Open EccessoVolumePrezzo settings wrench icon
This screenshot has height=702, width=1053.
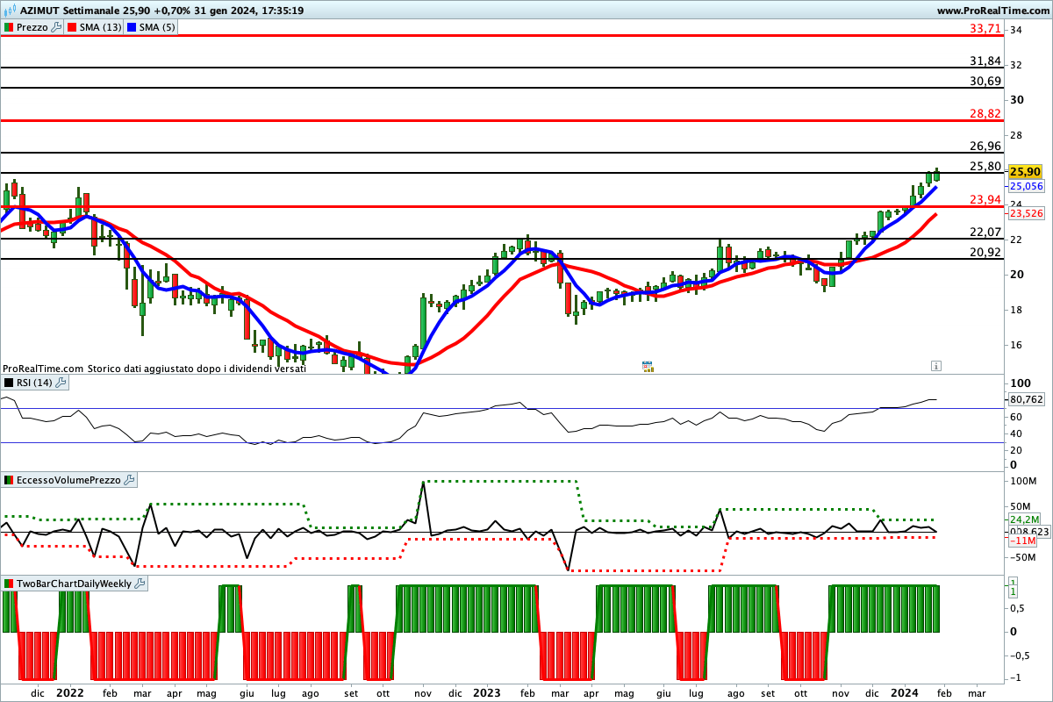point(130,480)
